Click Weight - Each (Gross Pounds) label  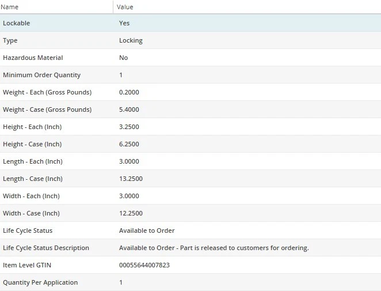(47, 92)
